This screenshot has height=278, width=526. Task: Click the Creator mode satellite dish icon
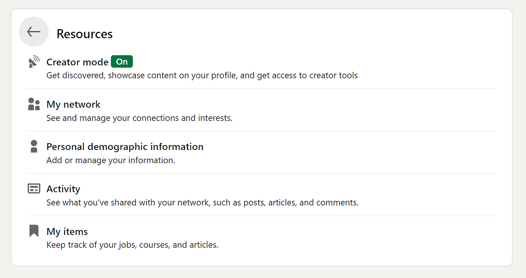34,62
